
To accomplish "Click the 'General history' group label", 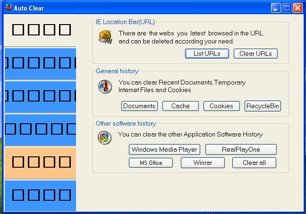I will [117, 71].
